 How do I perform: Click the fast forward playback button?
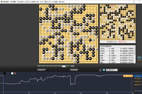pyautogui.click(x=56, y=66)
